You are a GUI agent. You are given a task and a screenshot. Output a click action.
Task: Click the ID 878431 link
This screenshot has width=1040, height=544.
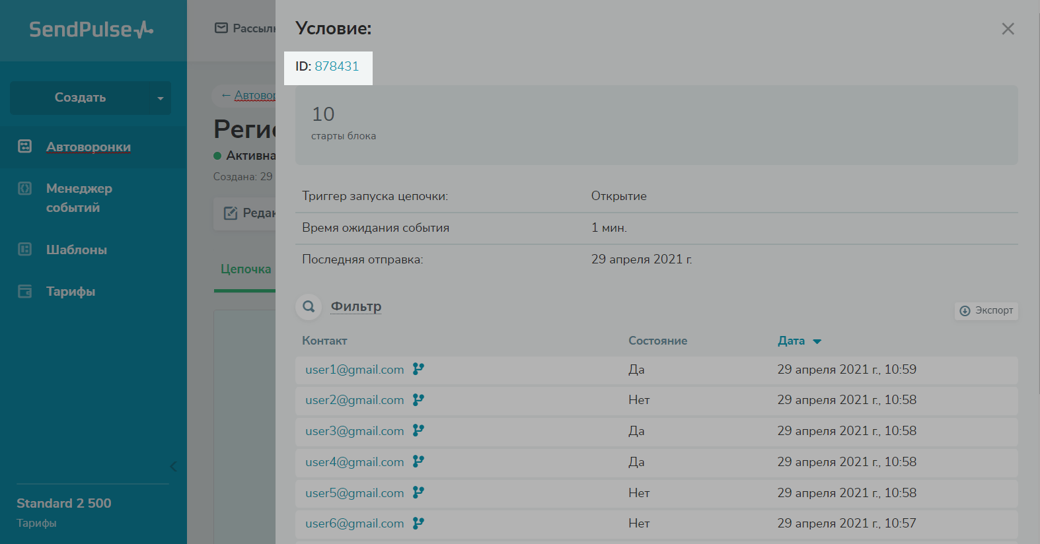click(x=336, y=67)
